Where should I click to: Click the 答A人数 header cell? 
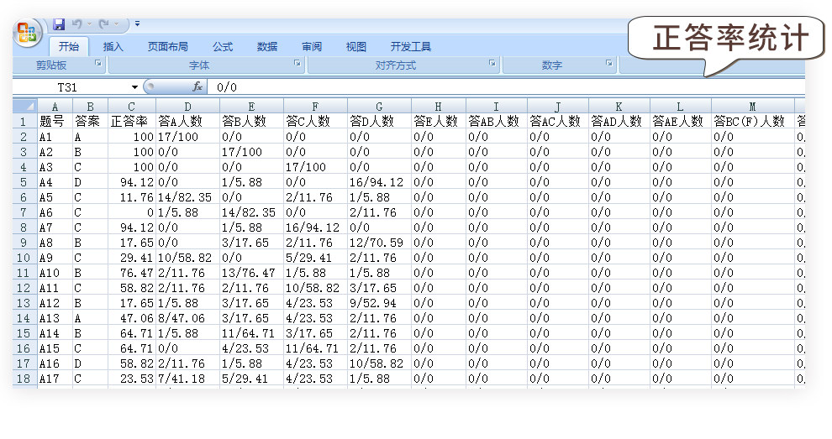click(x=188, y=122)
